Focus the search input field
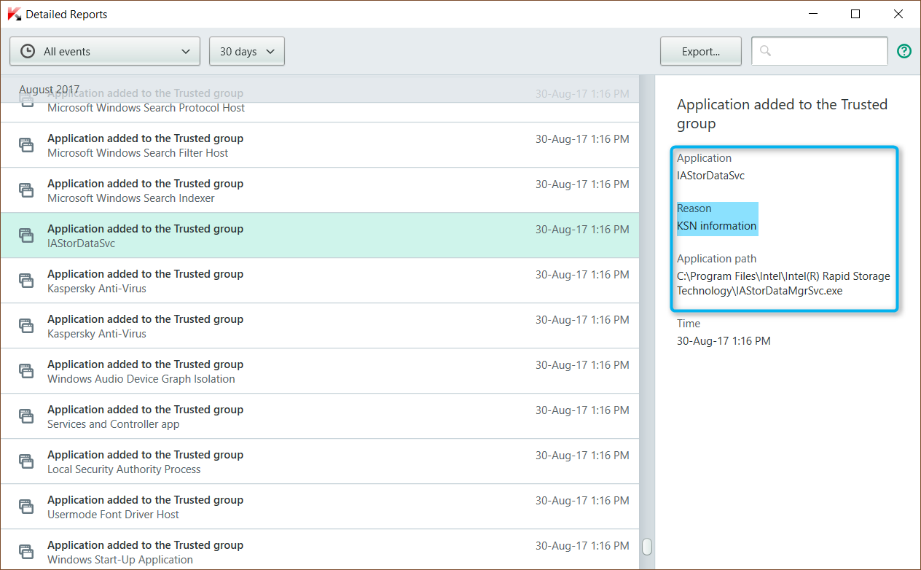 point(820,51)
